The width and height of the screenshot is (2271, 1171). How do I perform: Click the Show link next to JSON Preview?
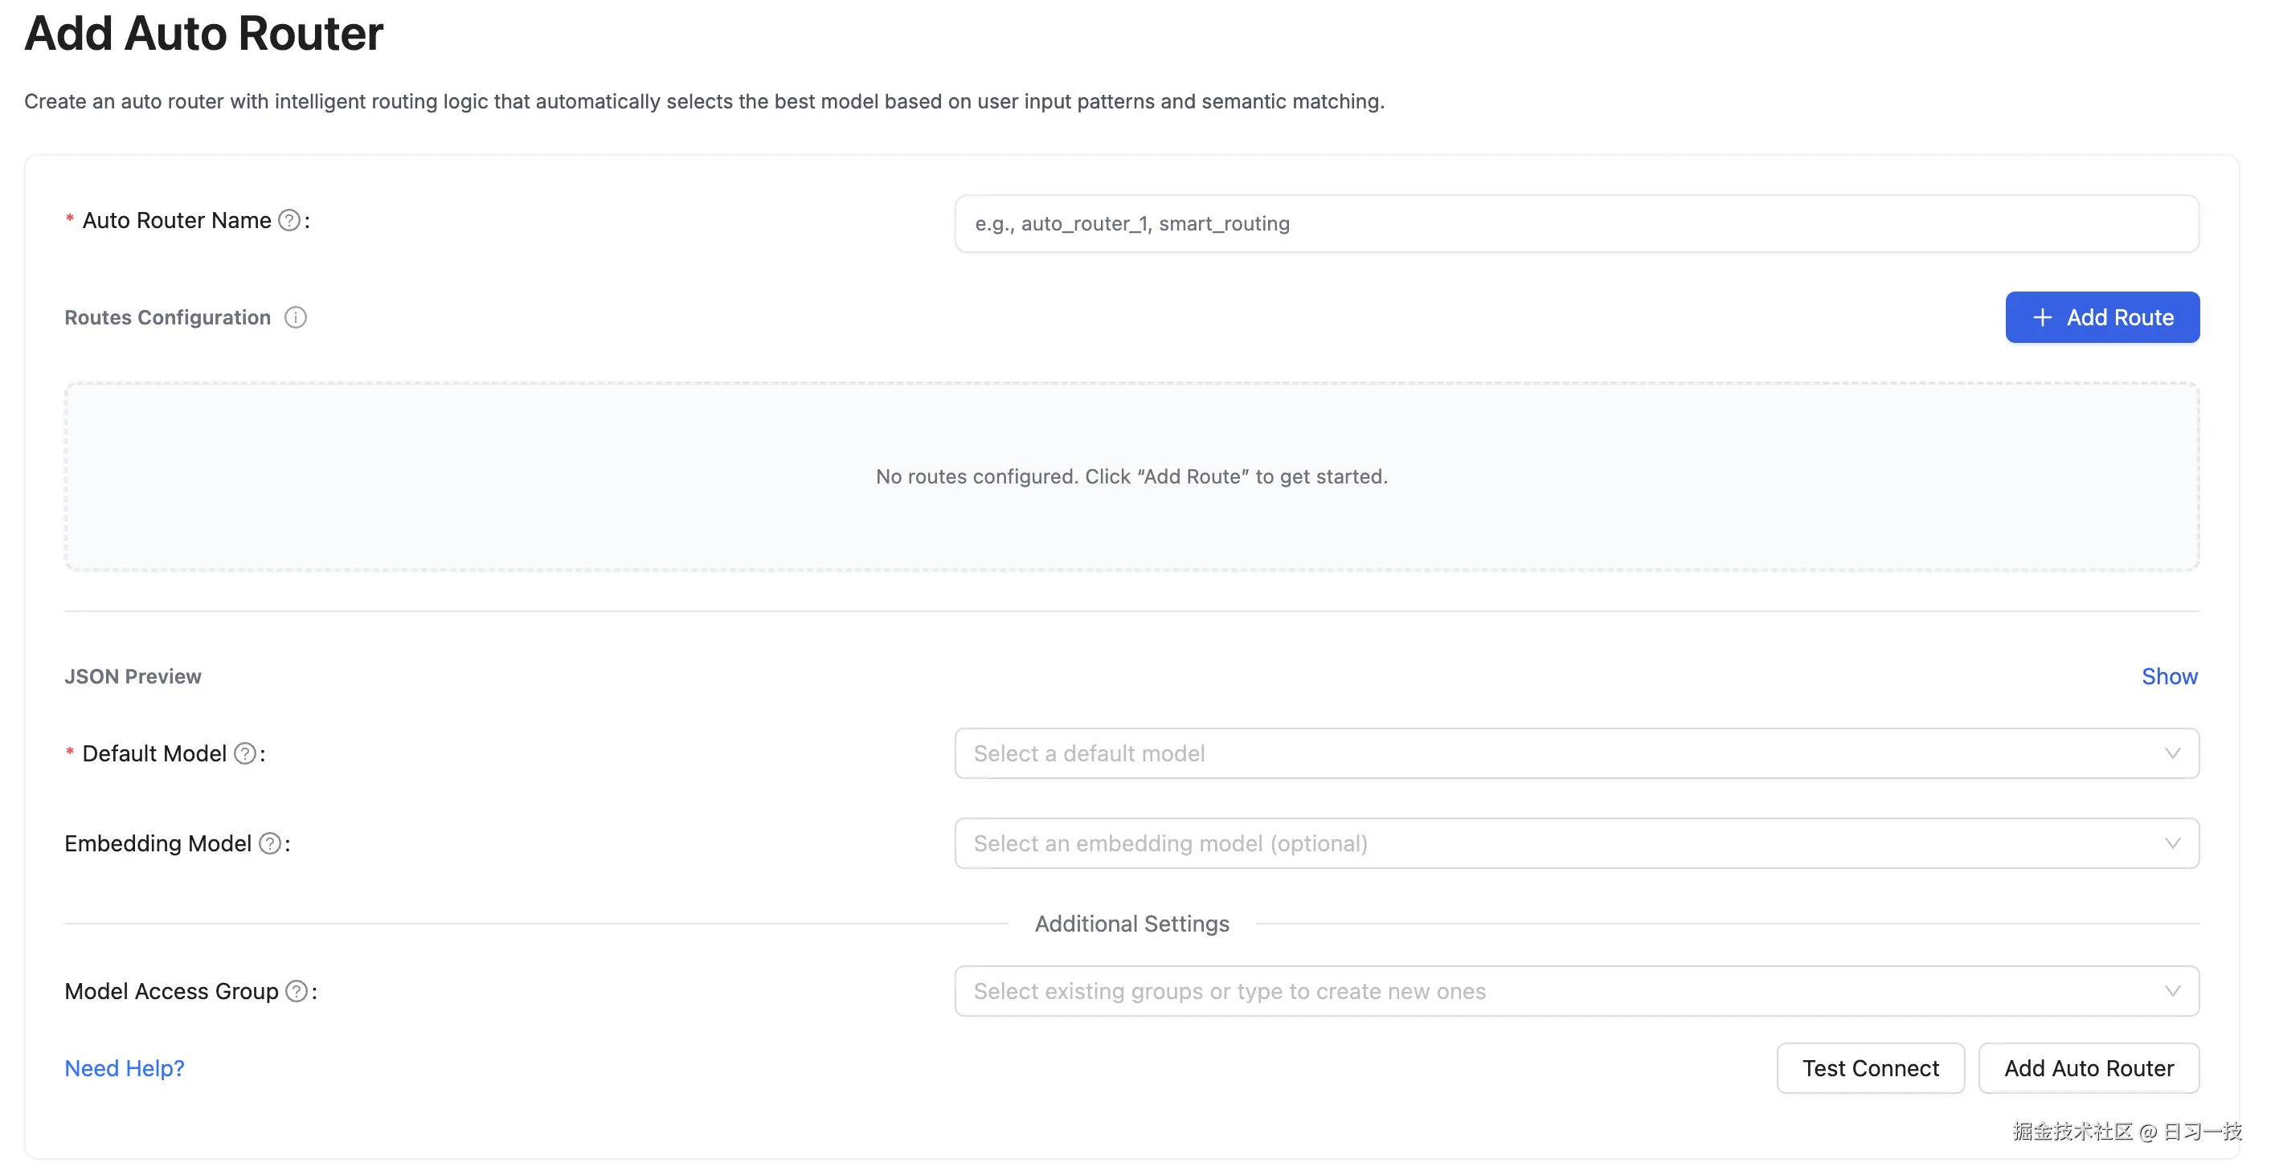click(2170, 675)
